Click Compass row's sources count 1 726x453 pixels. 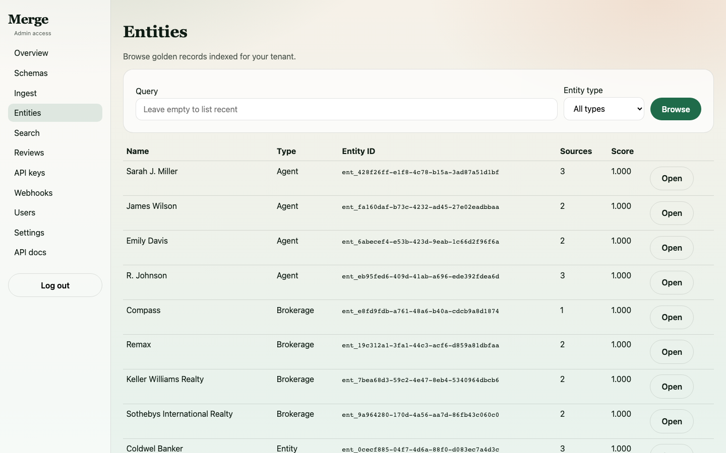click(x=562, y=310)
